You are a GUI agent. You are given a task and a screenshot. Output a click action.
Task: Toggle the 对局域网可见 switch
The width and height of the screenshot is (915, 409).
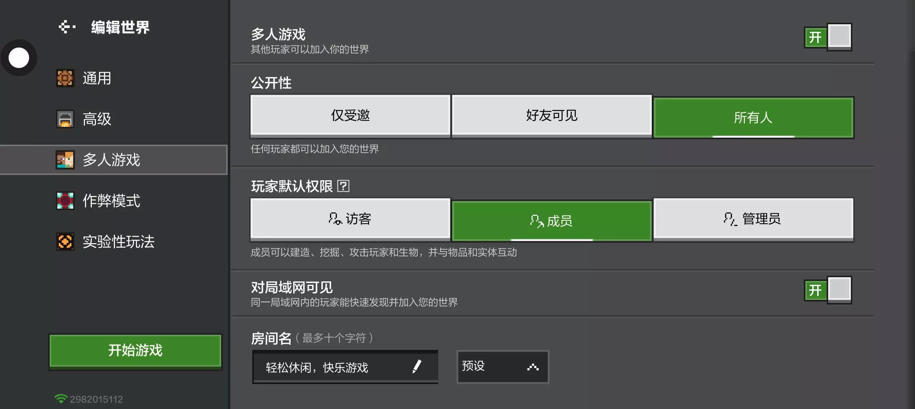pyautogui.click(x=828, y=290)
